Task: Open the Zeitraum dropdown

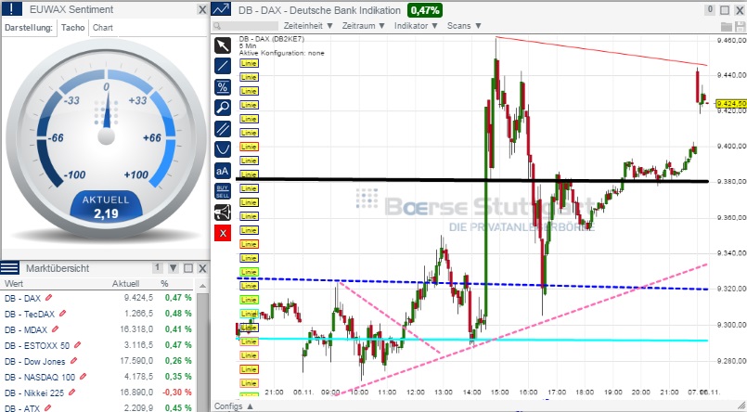Action: click(364, 26)
